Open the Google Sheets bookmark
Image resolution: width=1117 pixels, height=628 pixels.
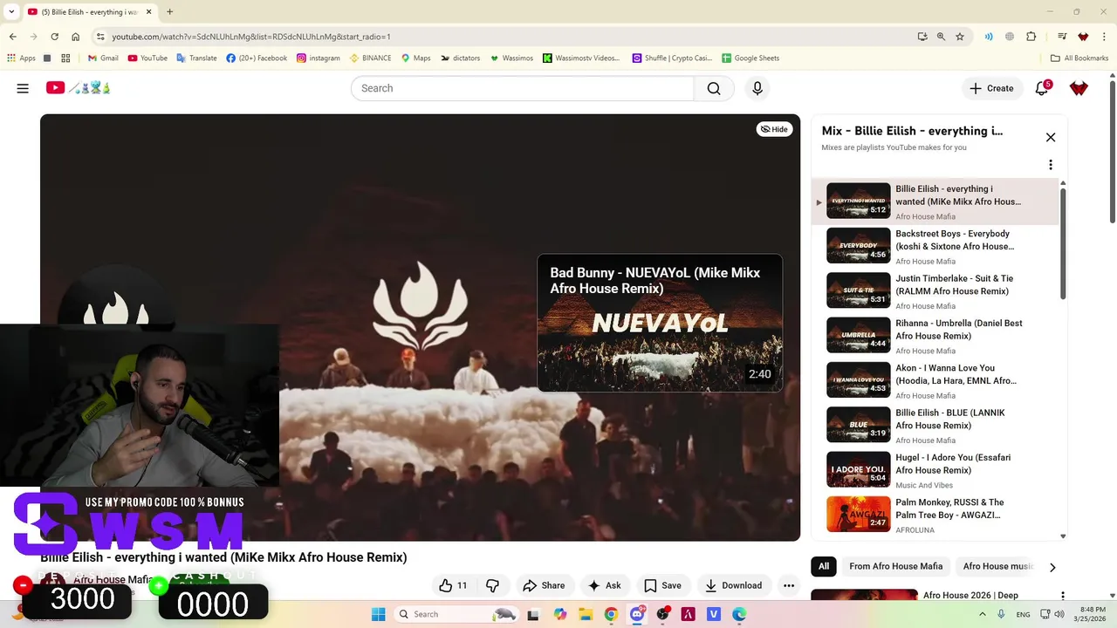pyautogui.click(x=750, y=58)
